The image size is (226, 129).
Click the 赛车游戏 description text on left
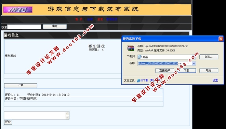[x=10, y=56]
